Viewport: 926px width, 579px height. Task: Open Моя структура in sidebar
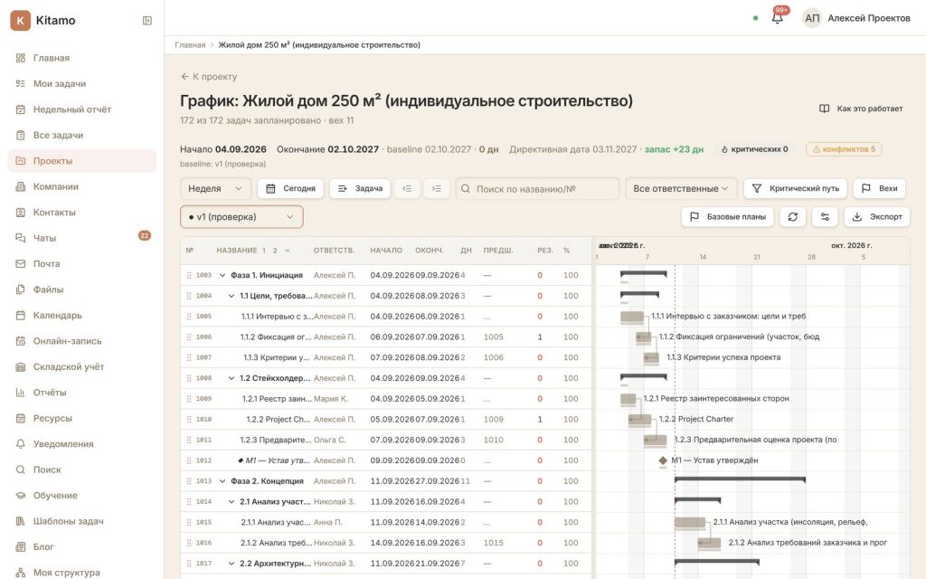(82, 573)
